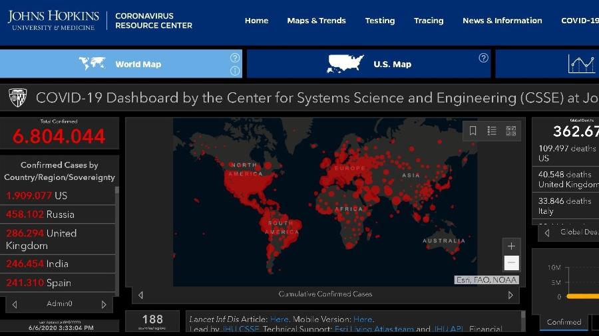Image resolution: width=599 pixels, height=336 pixels.
Task: Click left arrow beside Global Deaths
Action: point(547,232)
